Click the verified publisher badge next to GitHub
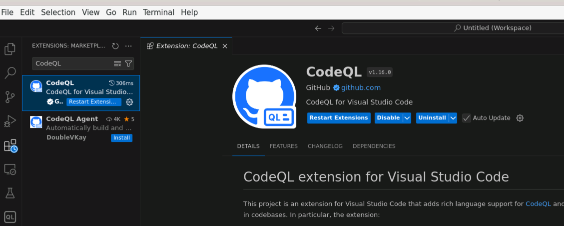 pos(336,88)
